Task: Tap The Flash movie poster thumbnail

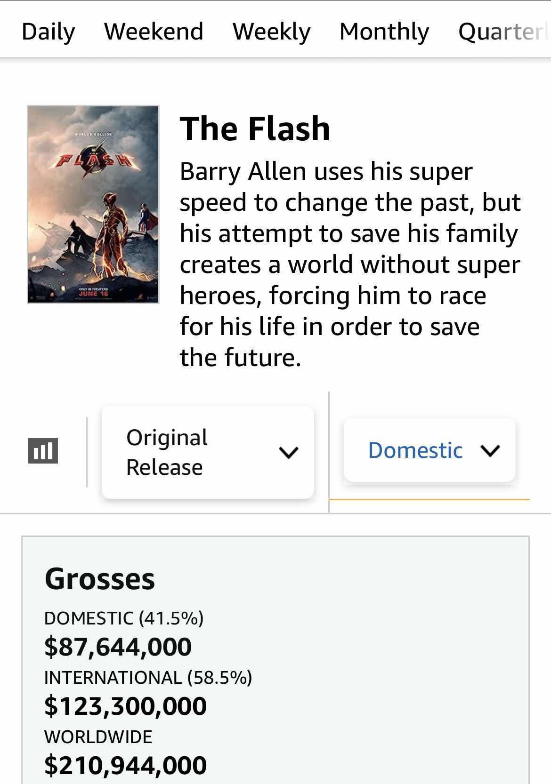Action: tap(93, 204)
